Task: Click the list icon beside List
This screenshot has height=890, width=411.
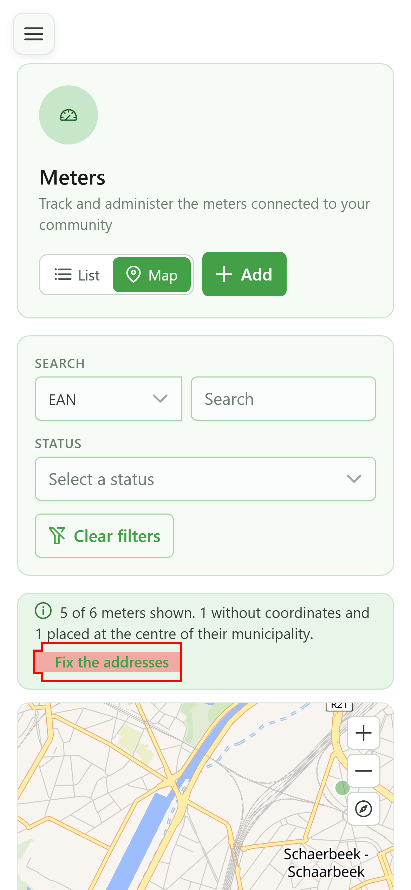Action: click(x=63, y=275)
